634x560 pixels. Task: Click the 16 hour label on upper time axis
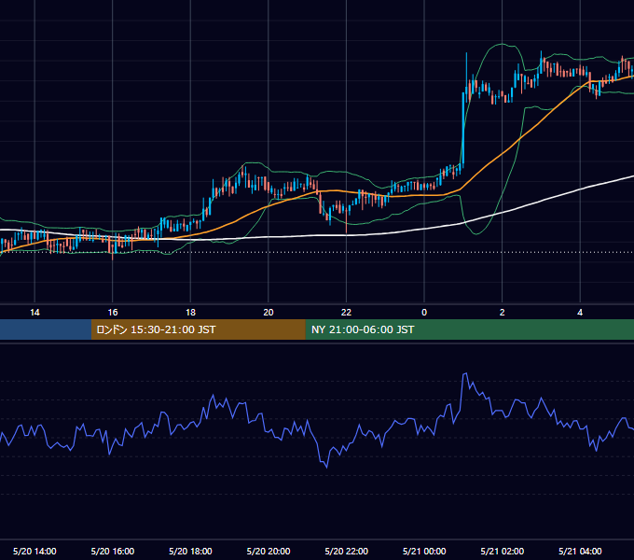click(x=113, y=313)
